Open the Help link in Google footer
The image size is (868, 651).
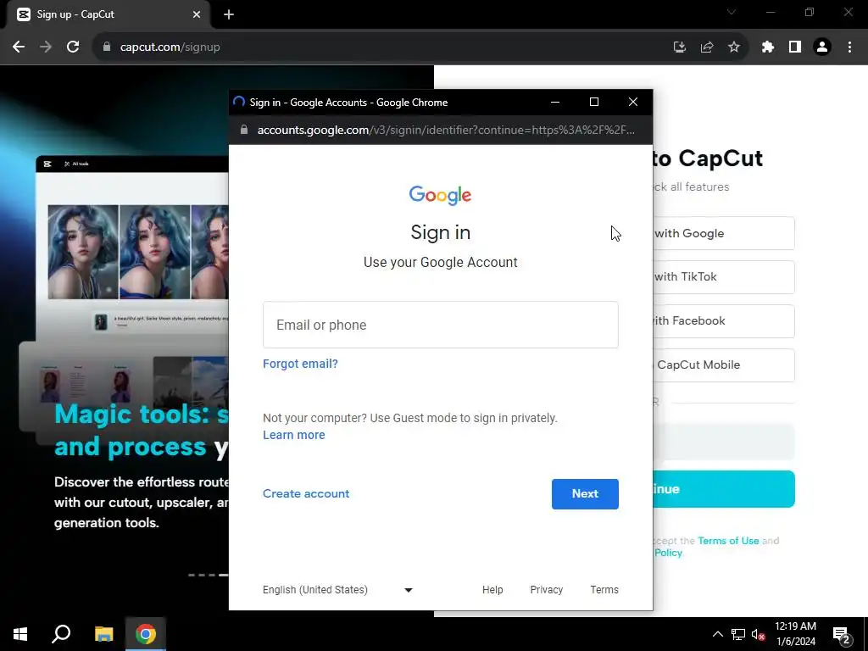click(x=492, y=590)
